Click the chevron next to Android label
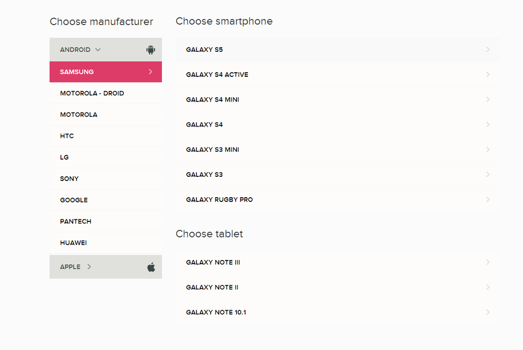The height and width of the screenshot is (350, 523). click(x=98, y=50)
